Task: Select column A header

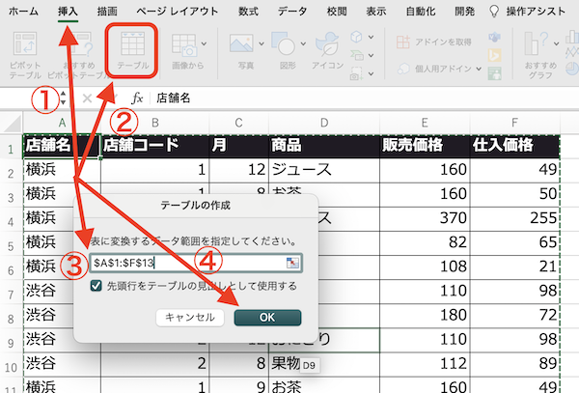Action: (x=62, y=123)
